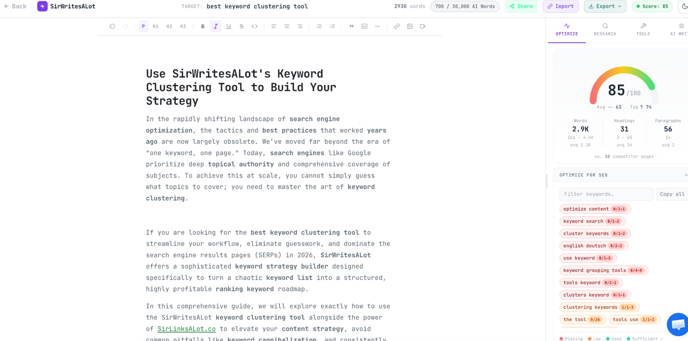
Task: Focus the Filter keywords input
Action: click(606, 194)
